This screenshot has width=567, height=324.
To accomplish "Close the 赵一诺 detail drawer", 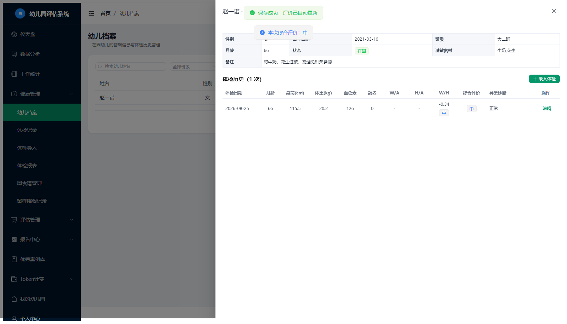I will tap(554, 11).
